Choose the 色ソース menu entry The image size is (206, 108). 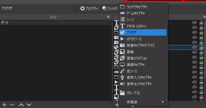click(x=143, y=71)
